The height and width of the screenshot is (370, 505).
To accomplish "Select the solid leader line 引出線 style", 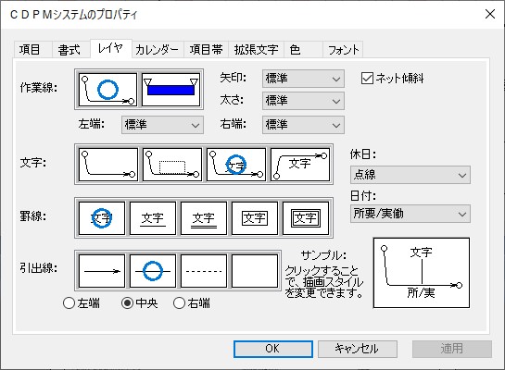I will pyautogui.click(x=153, y=271).
